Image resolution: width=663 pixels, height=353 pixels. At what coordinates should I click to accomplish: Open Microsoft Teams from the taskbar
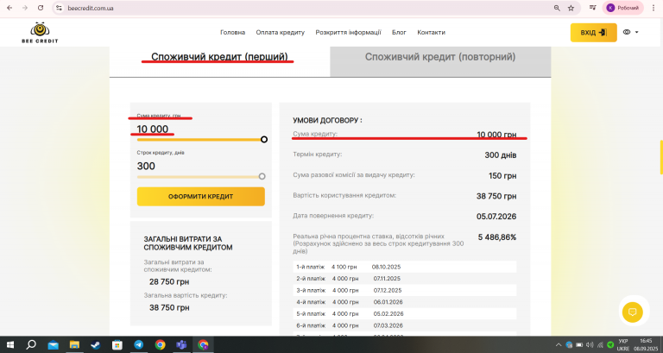[x=181, y=345]
